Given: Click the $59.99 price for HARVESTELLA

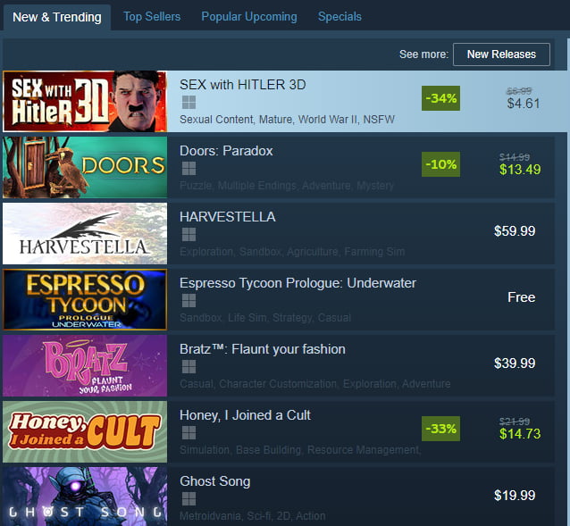Looking at the screenshot, I should pos(515,231).
